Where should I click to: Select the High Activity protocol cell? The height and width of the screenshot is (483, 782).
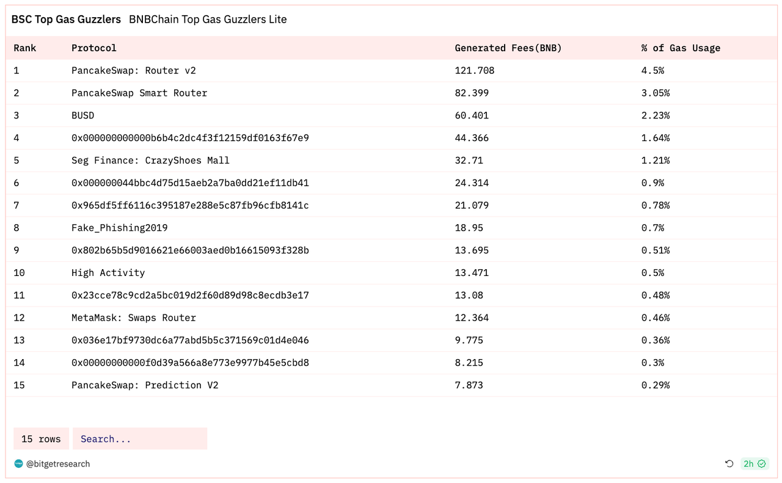108,273
